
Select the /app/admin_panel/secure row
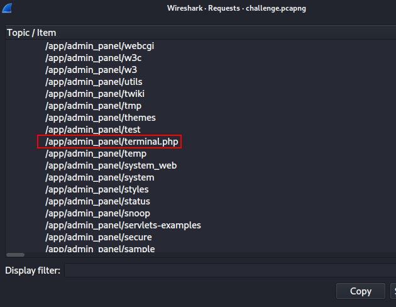pyautogui.click(x=89, y=237)
